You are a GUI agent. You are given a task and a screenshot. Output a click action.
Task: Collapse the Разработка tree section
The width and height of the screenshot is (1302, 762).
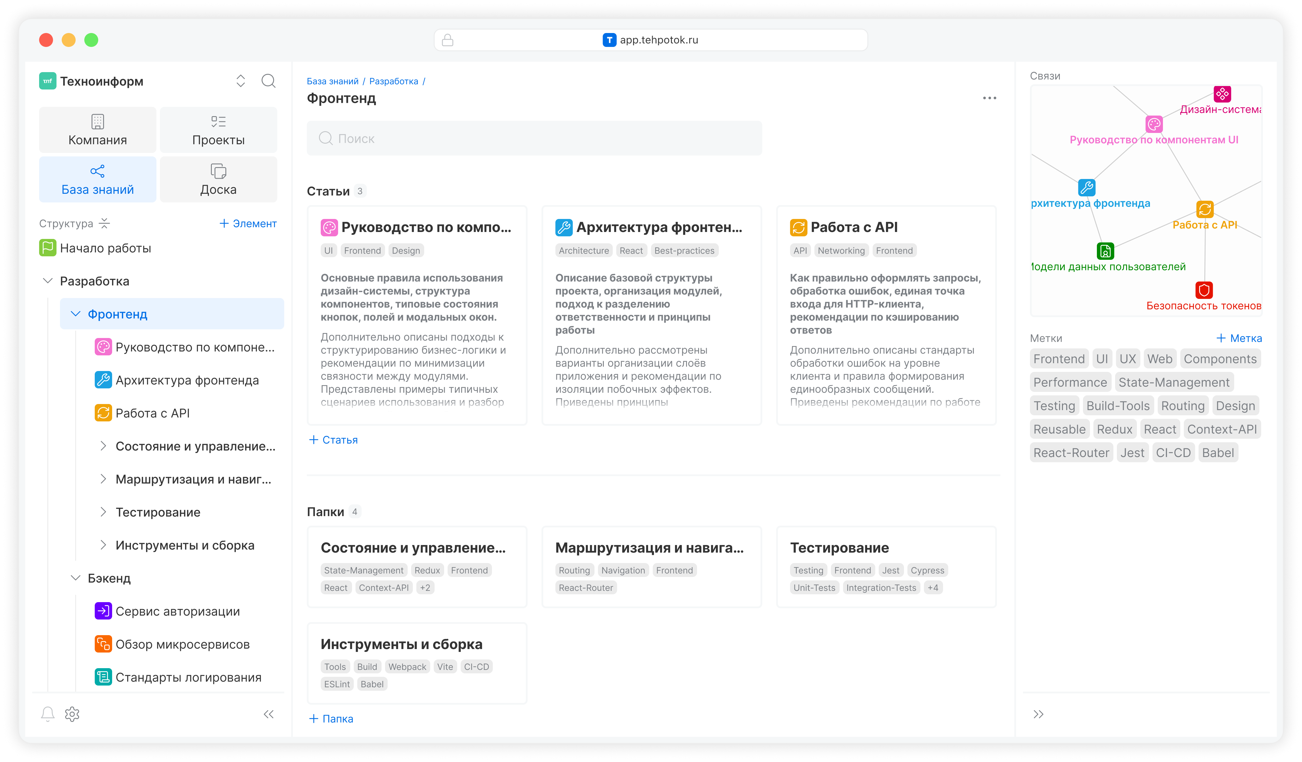point(48,281)
